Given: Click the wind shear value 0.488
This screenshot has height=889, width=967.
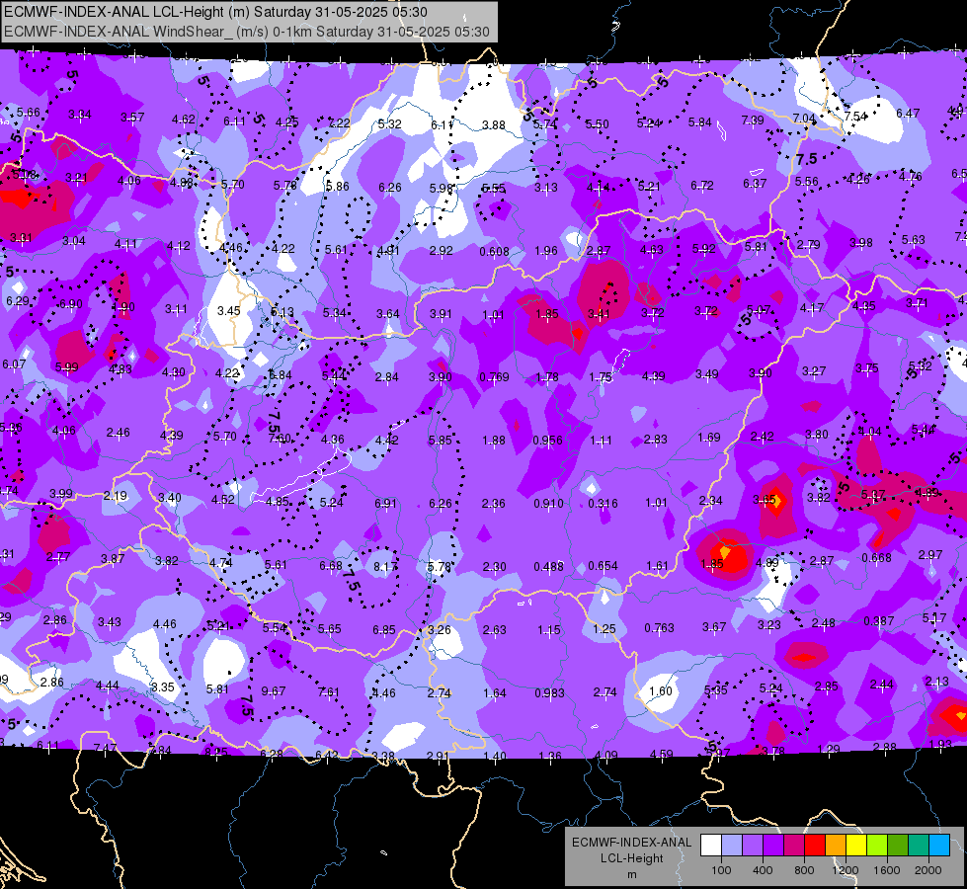Looking at the screenshot, I should tap(548, 566).
